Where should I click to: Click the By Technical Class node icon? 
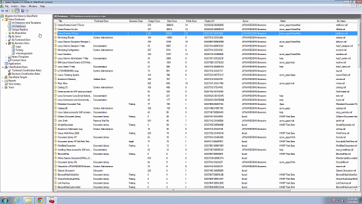click(10, 40)
